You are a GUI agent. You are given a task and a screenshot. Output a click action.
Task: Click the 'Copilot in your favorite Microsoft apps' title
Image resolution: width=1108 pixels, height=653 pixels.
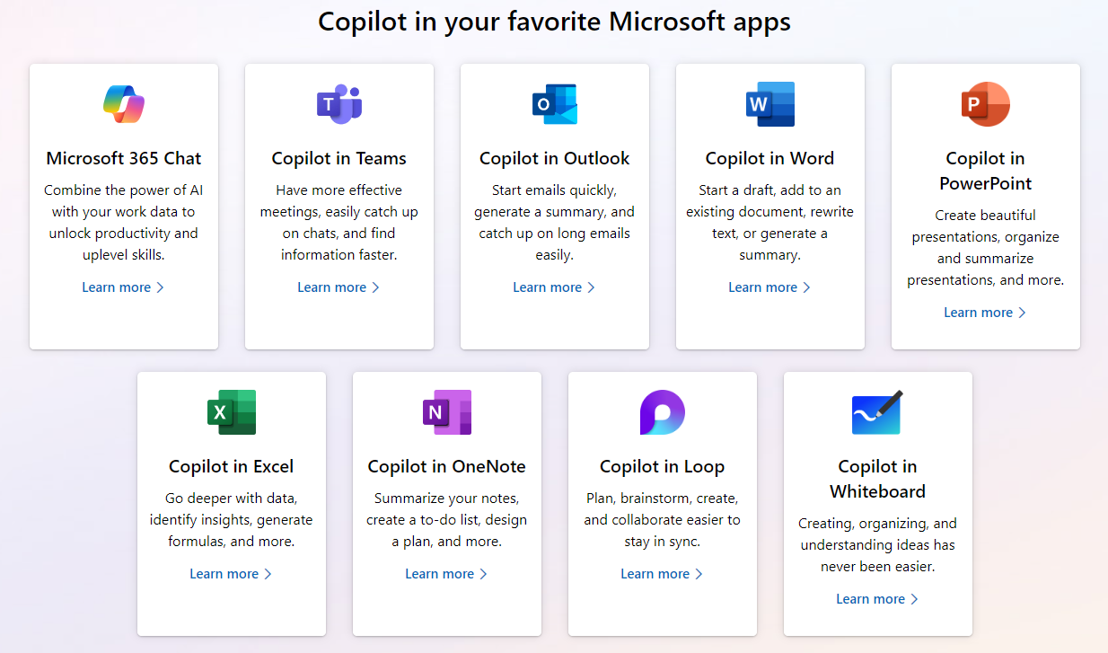pyautogui.click(x=555, y=22)
